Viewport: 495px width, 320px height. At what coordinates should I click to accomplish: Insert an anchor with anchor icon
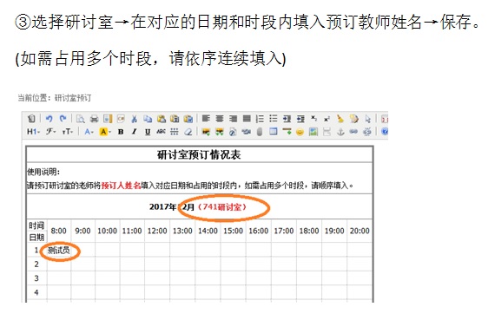click(340, 132)
